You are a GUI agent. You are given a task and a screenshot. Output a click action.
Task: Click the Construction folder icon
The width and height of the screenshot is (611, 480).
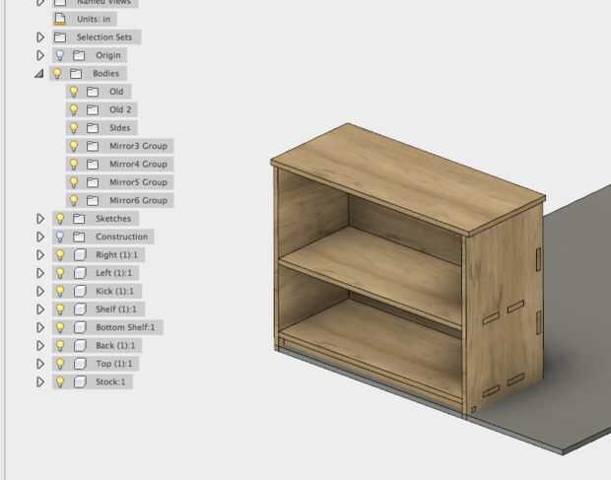pos(79,237)
